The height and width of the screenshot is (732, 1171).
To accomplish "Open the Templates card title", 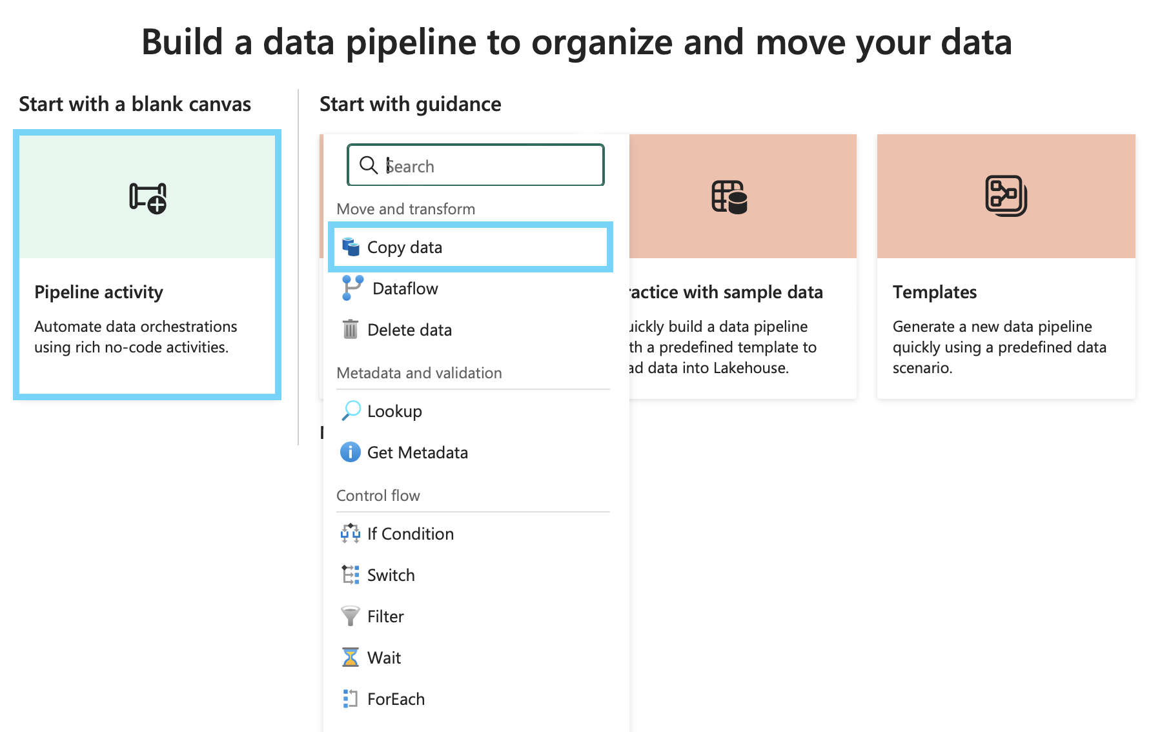I will pyautogui.click(x=934, y=292).
